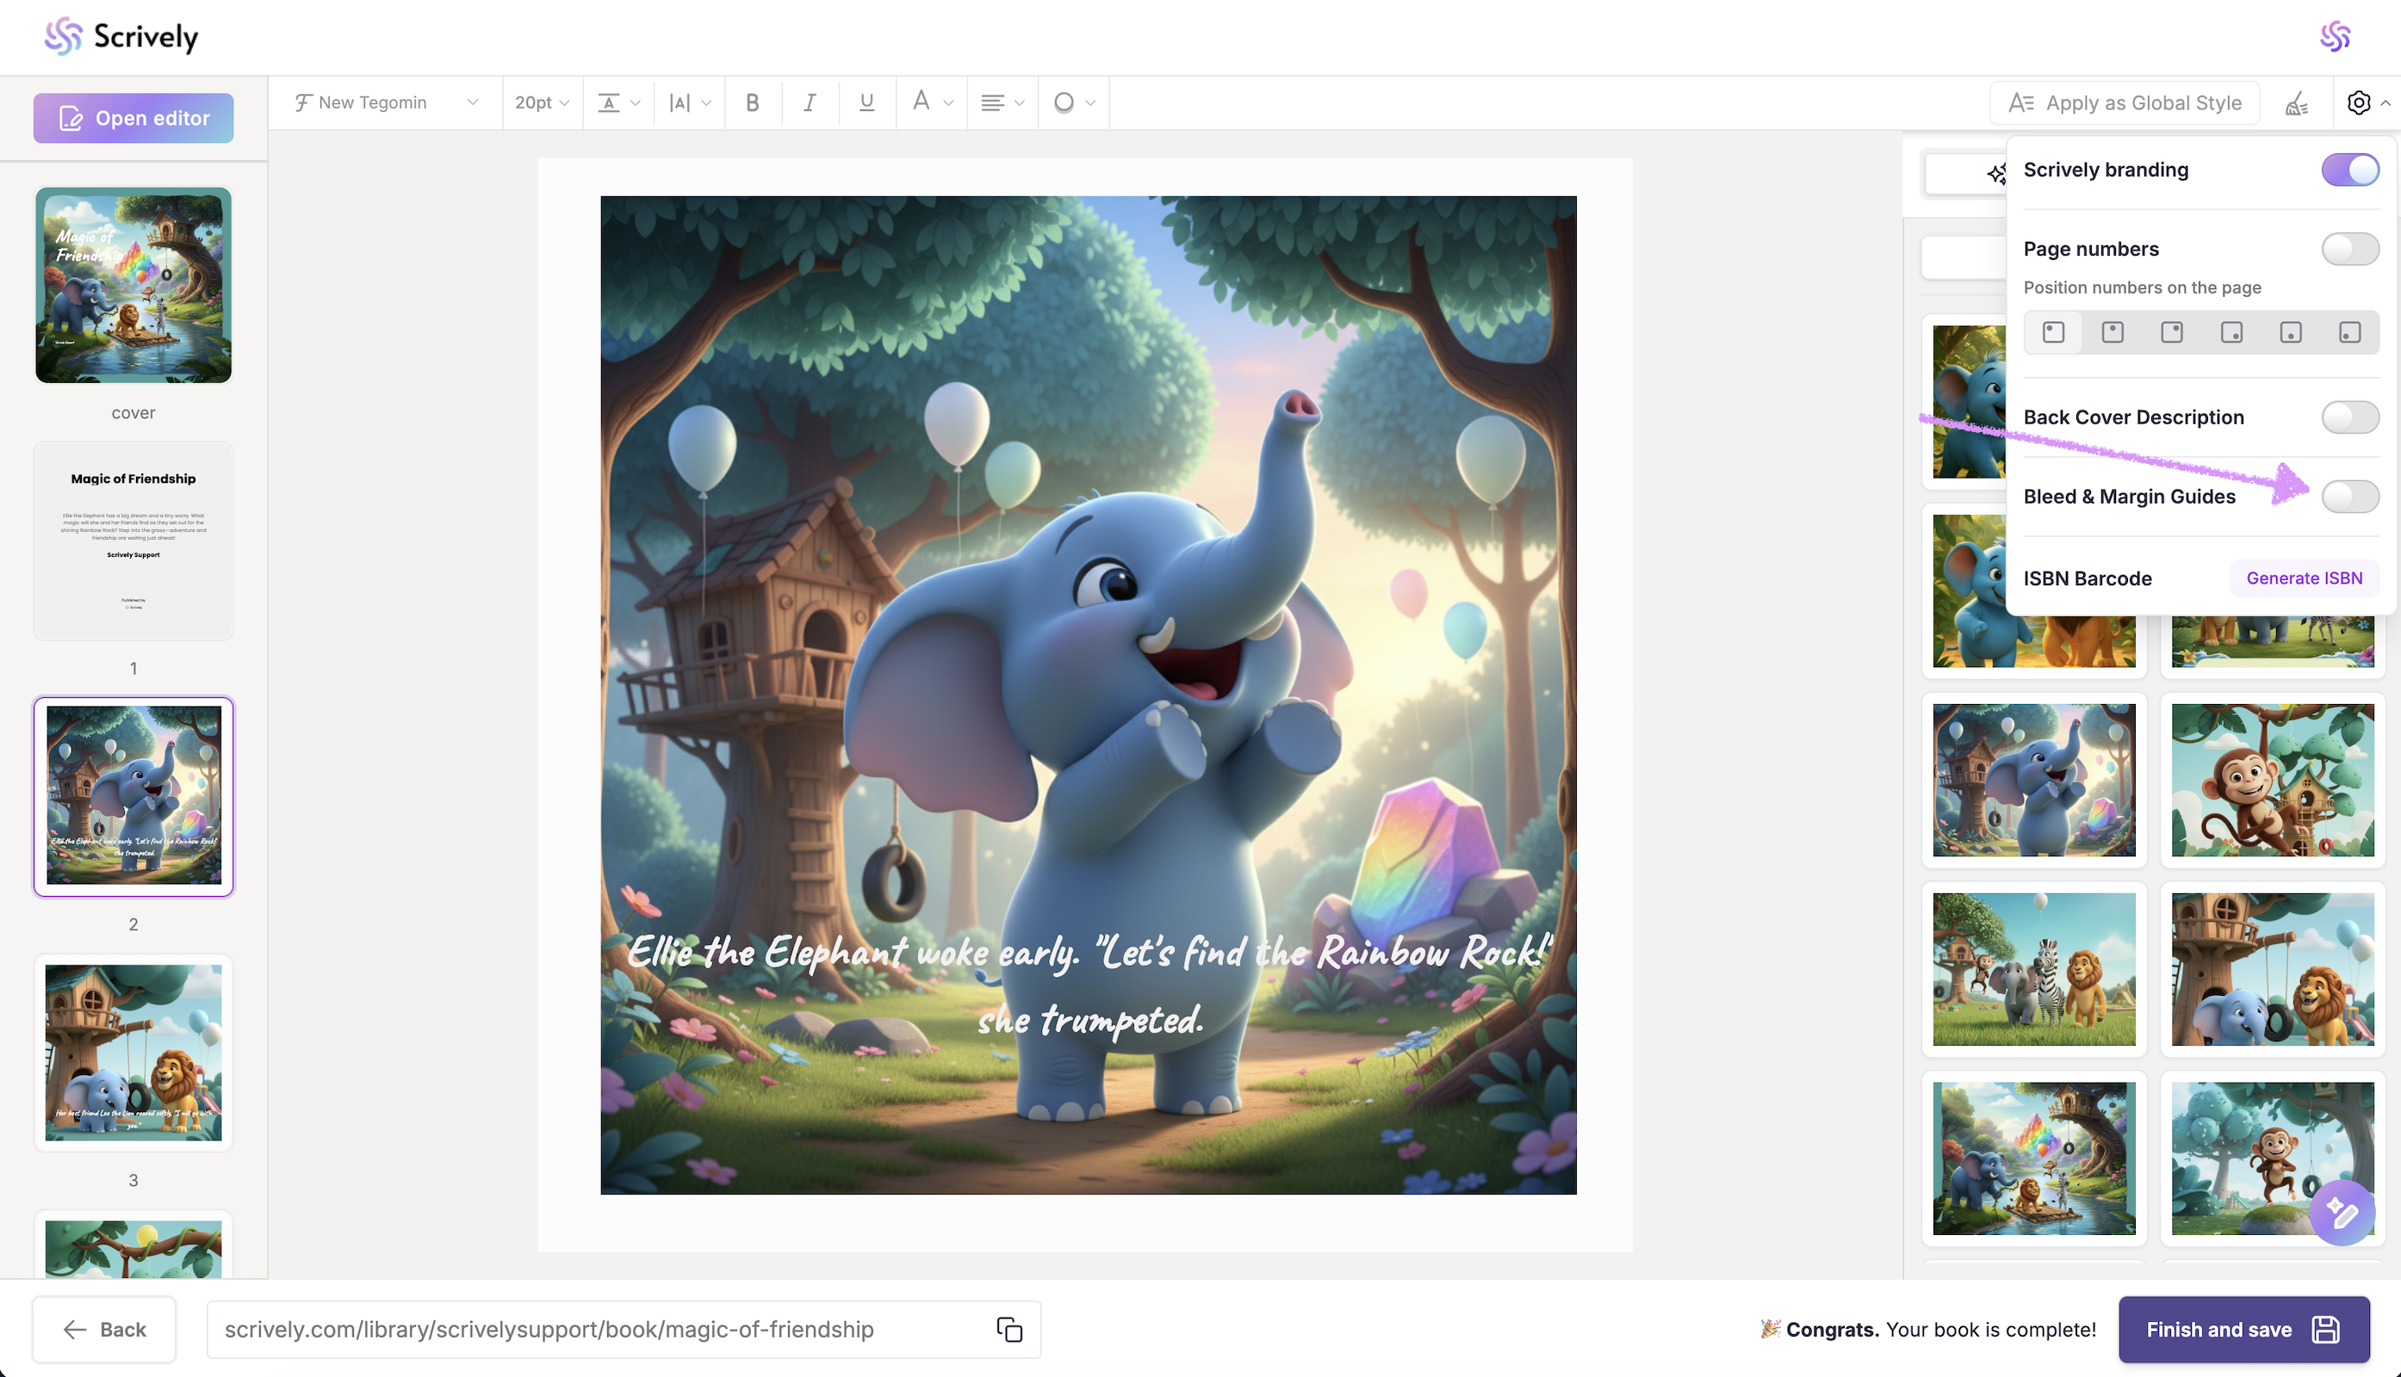Image resolution: width=2401 pixels, height=1377 pixels.
Task: Click Finish and save button
Action: click(2243, 1329)
